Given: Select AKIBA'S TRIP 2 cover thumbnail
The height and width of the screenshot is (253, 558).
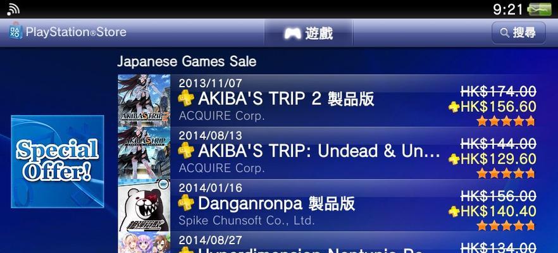Looking at the screenshot, I should pos(144,101).
